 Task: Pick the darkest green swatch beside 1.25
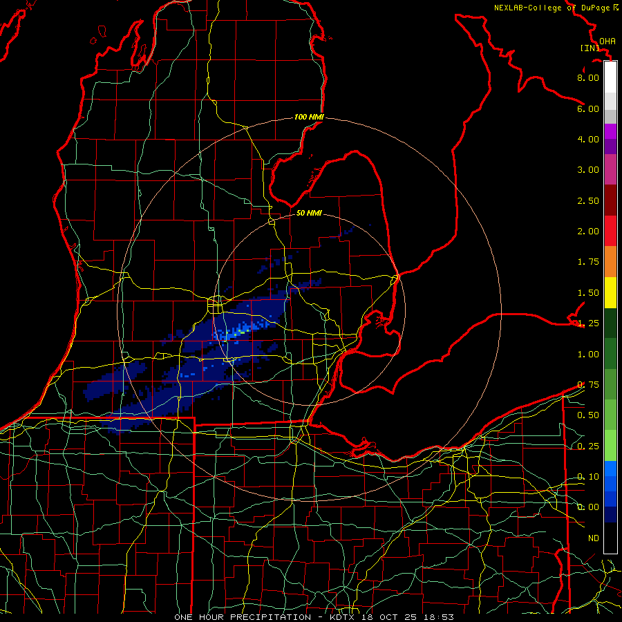610,323
